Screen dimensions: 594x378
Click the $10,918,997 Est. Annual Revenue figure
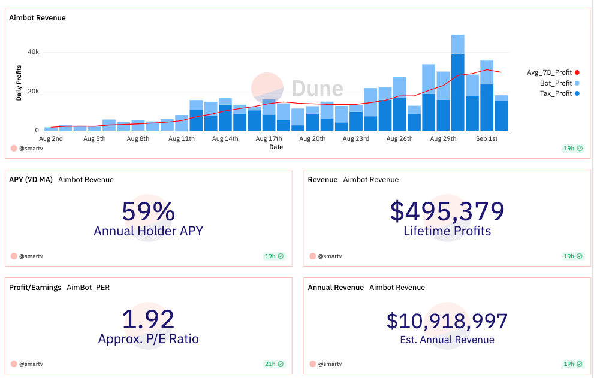[447, 321]
